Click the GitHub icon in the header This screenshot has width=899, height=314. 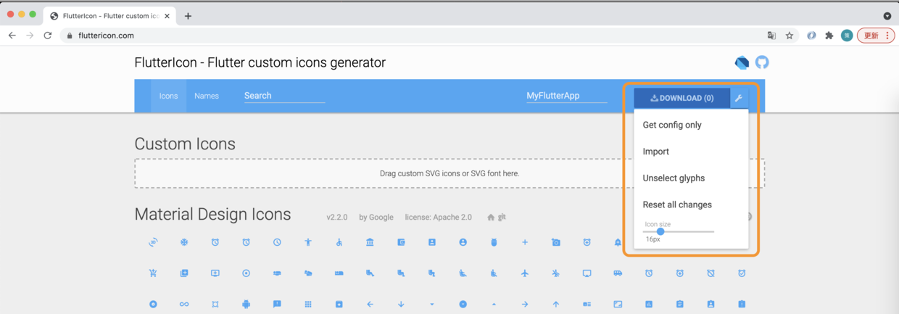tap(762, 62)
